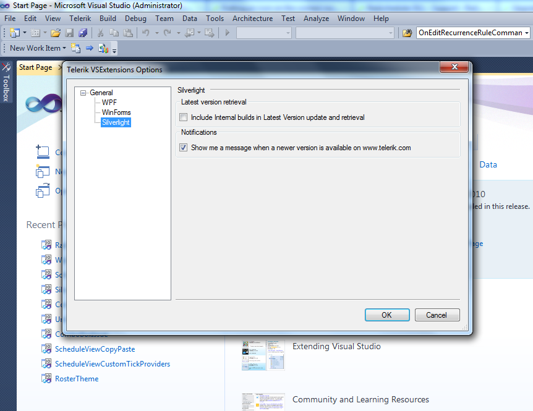The image size is (533, 411).
Task: Click icon right of New Work Item
Action: click(x=75, y=48)
